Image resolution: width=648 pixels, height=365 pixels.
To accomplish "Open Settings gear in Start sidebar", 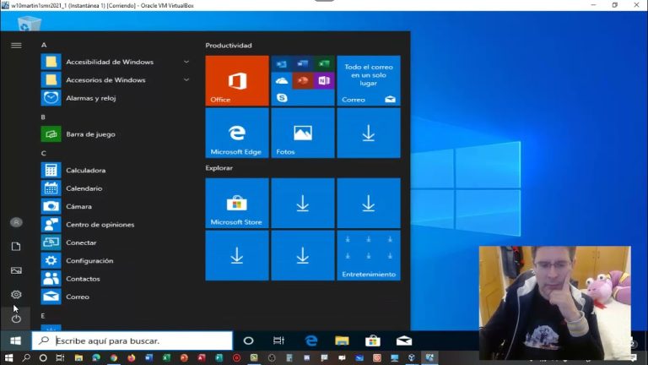I will tap(16, 295).
